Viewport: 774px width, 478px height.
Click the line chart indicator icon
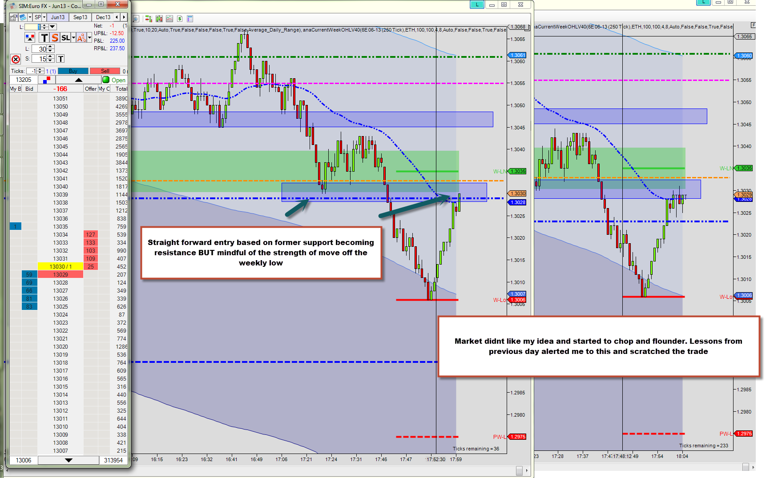coord(169,19)
